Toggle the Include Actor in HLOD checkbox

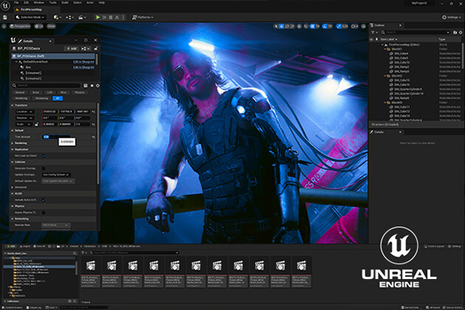tap(43, 199)
